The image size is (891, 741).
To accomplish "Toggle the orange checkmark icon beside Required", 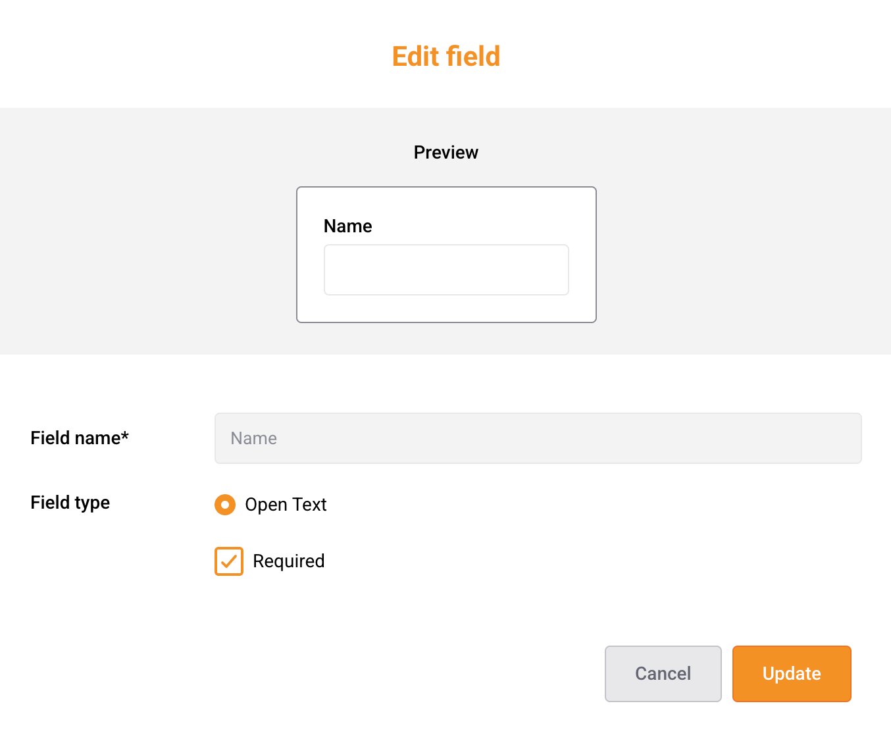I will click(x=228, y=561).
